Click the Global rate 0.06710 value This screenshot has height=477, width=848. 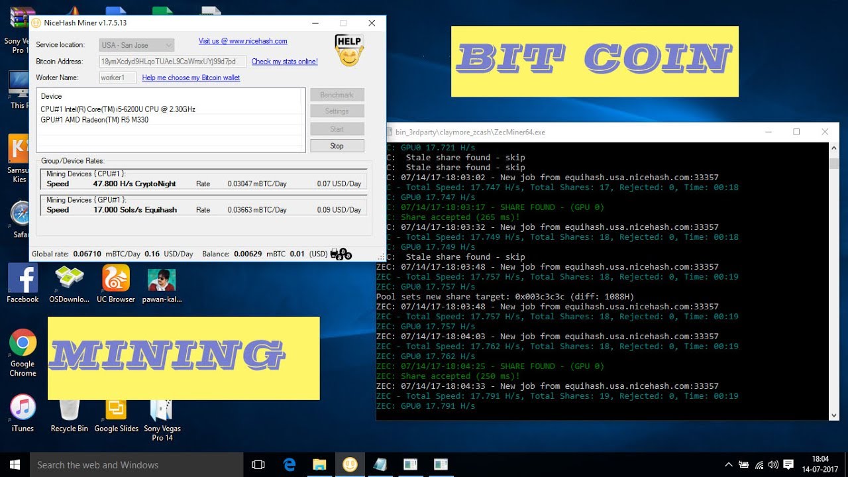coord(87,254)
